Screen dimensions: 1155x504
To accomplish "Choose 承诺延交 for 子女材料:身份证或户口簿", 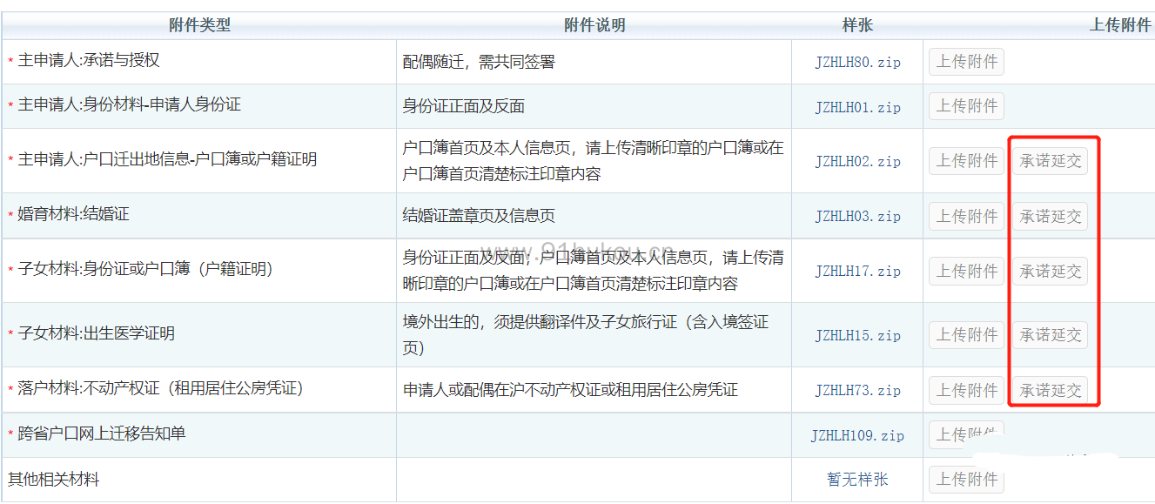I will pos(1050,271).
